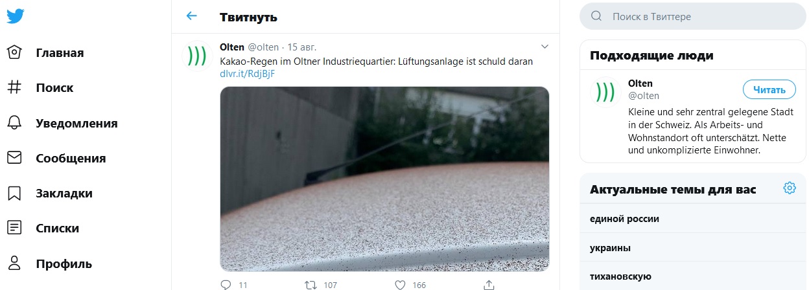
Task: Like the tweet via heart icon
Action: 400,284
